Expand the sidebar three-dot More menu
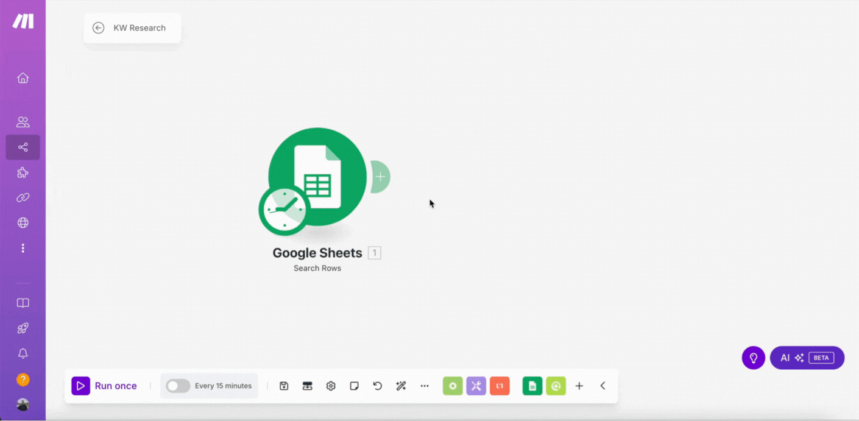 click(x=23, y=248)
